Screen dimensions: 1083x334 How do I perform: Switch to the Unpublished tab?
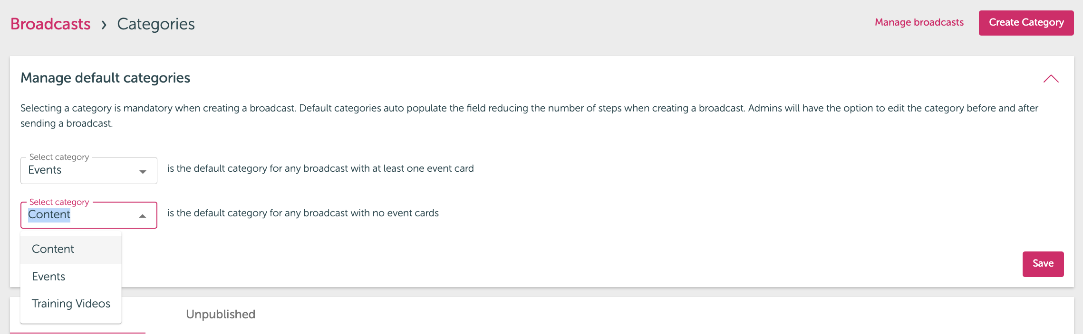click(221, 315)
